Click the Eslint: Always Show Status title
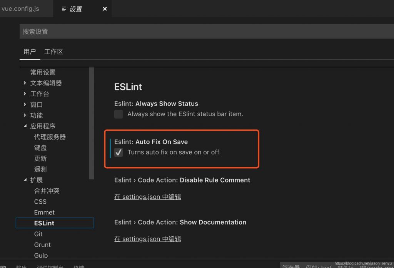 coord(156,104)
